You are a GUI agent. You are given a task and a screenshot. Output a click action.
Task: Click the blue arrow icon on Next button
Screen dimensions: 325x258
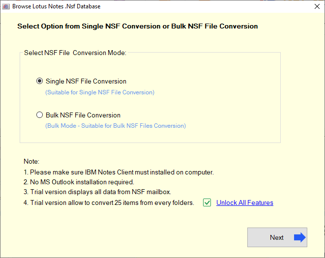(x=299, y=237)
